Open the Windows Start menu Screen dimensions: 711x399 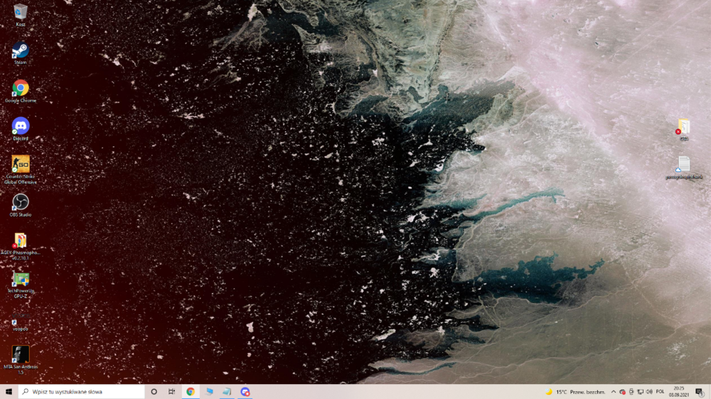9,392
